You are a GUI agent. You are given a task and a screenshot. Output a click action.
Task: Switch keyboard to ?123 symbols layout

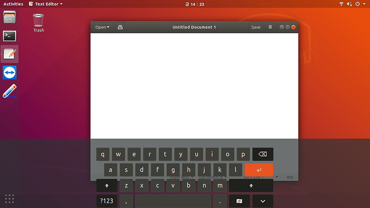coord(107,201)
